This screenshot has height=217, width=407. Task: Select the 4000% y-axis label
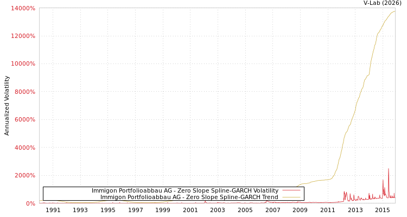click(24, 148)
